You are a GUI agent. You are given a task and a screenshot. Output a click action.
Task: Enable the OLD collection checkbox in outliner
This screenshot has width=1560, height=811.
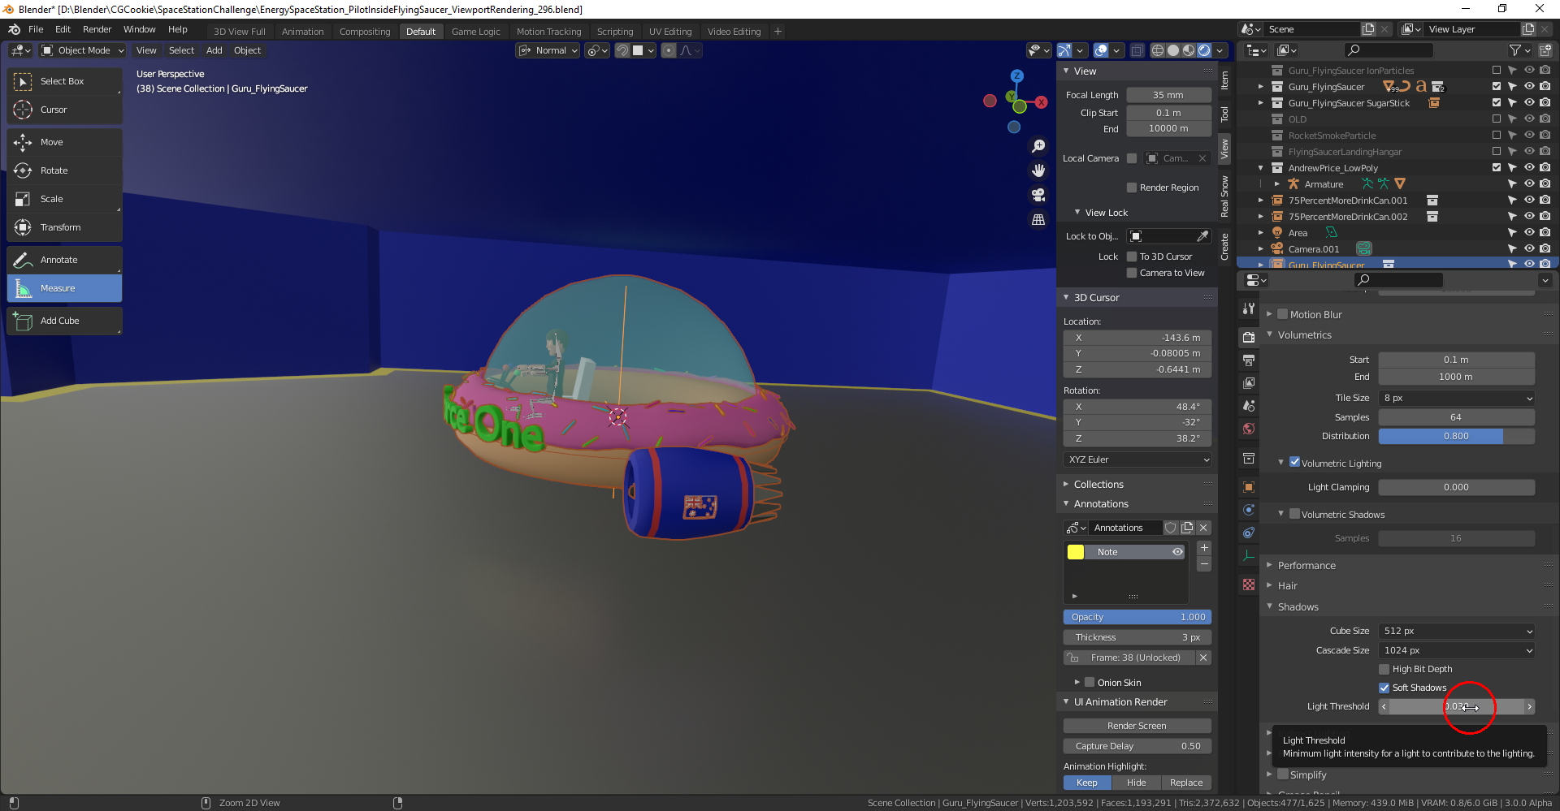coord(1497,119)
